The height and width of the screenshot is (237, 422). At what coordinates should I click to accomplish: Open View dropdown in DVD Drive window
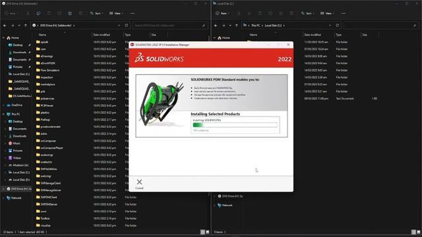coord(116,13)
